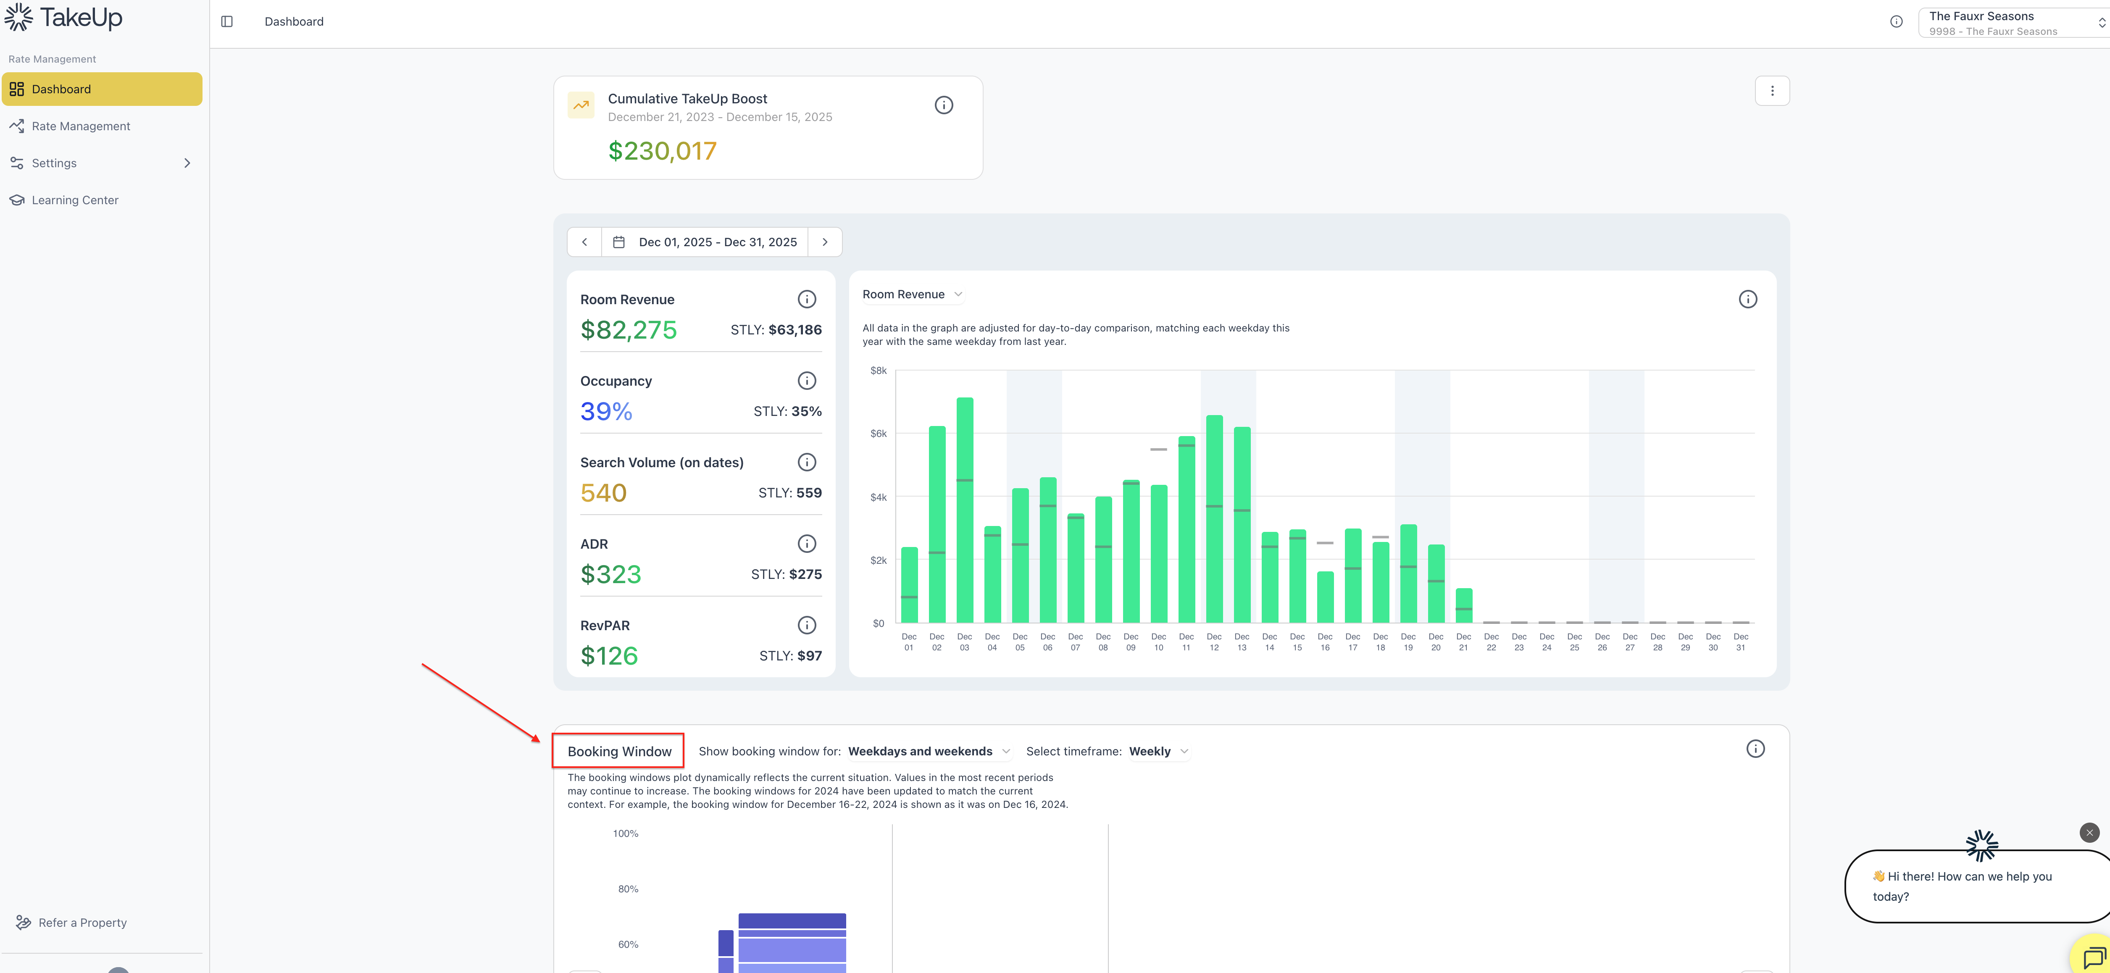The width and height of the screenshot is (2110, 973).
Task: Click the RevPAR info icon
Action: click(807, 625)
